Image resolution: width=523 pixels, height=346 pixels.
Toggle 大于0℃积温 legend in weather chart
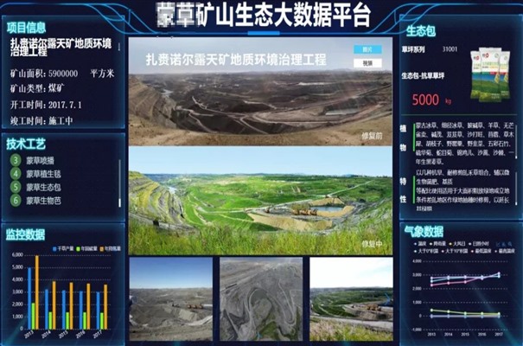[426, 251]
